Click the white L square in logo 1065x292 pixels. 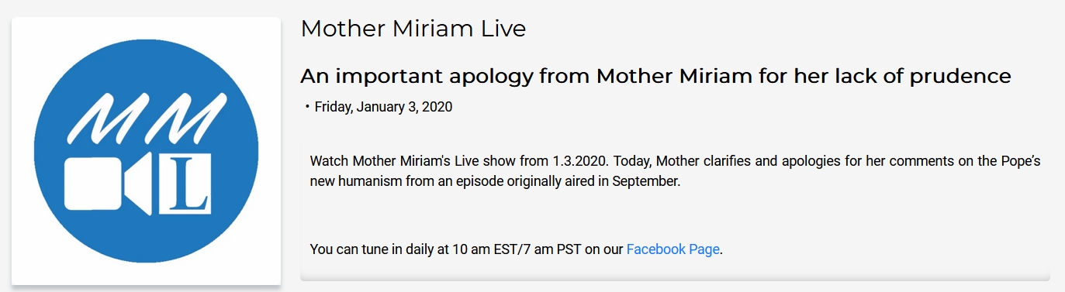(x=185, y=184)
